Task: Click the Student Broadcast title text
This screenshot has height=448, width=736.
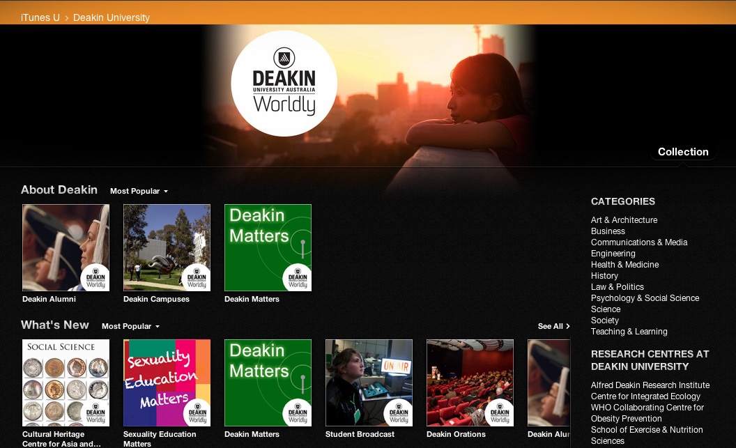Action: [360, 434]
